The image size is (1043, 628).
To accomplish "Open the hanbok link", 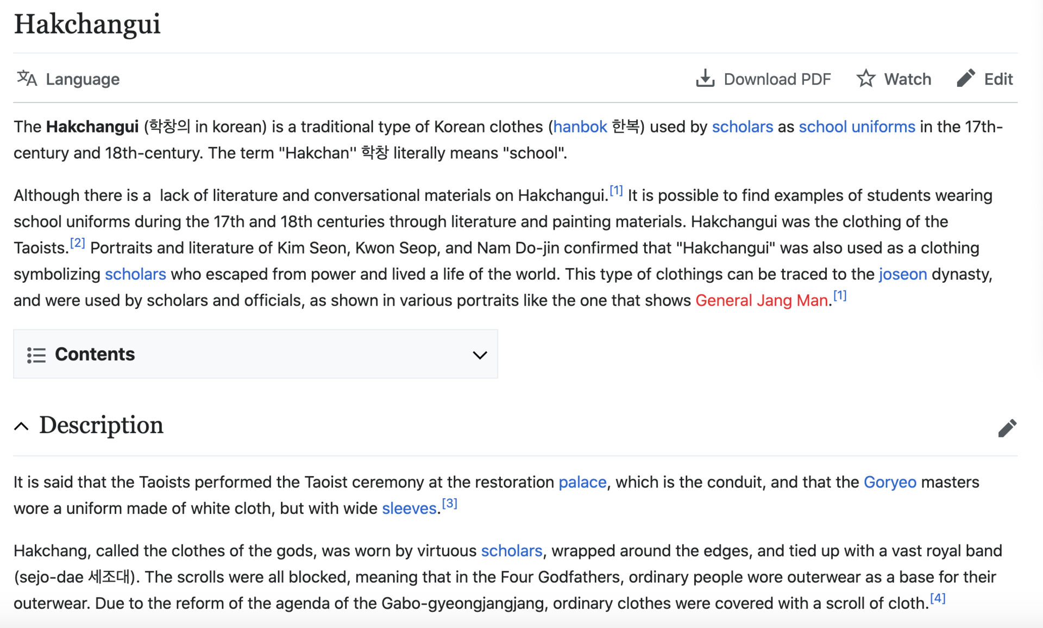I will (x=580, y=126).
